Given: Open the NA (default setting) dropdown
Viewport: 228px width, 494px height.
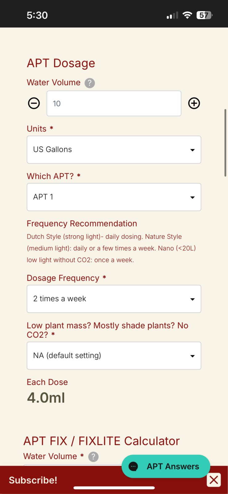Looking at the screenshot, I should (114, 356).
